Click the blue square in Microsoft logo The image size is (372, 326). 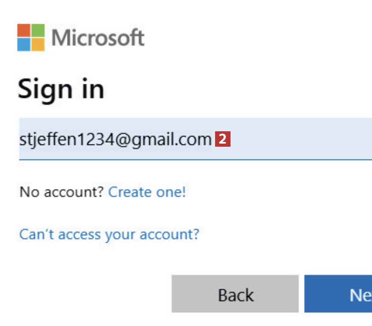(24, 44)
